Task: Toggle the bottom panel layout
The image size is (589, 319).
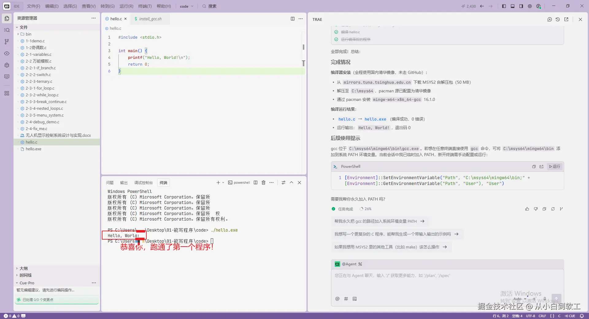Action: point(513,6)
